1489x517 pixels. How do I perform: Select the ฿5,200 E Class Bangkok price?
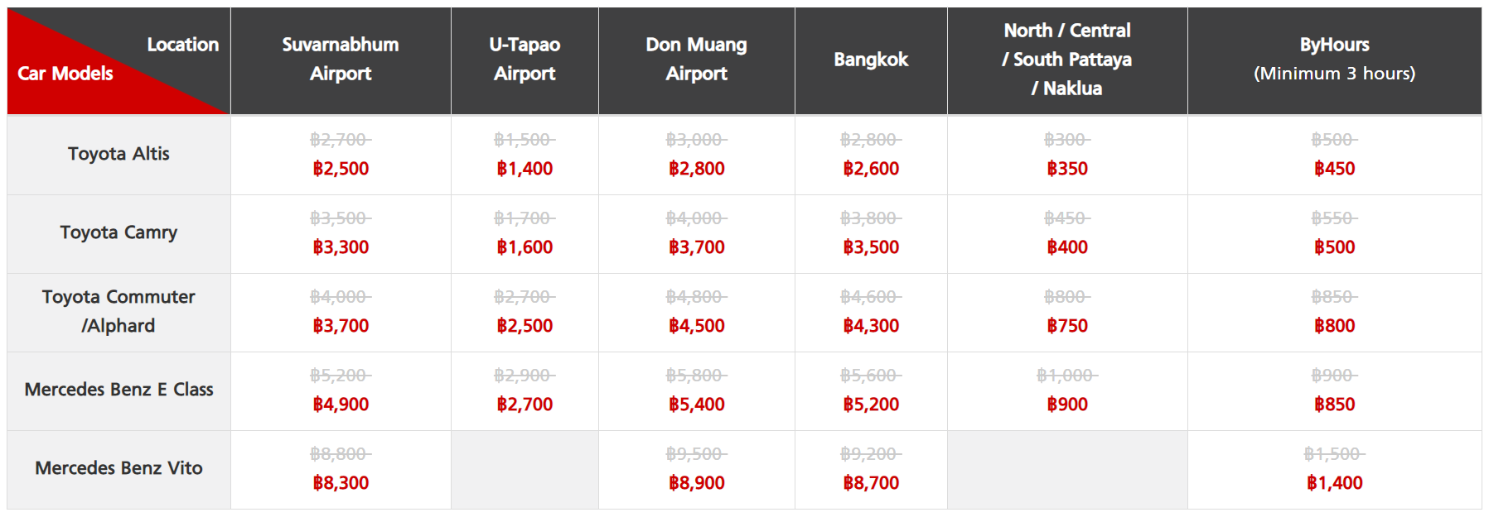[x=871, y=405]
